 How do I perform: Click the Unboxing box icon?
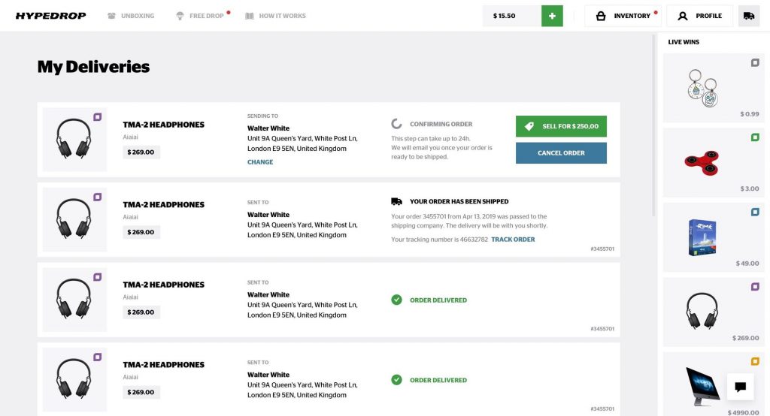click(x=112, y=16)
